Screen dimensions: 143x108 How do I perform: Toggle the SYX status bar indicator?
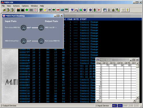(x=120, y=106)
